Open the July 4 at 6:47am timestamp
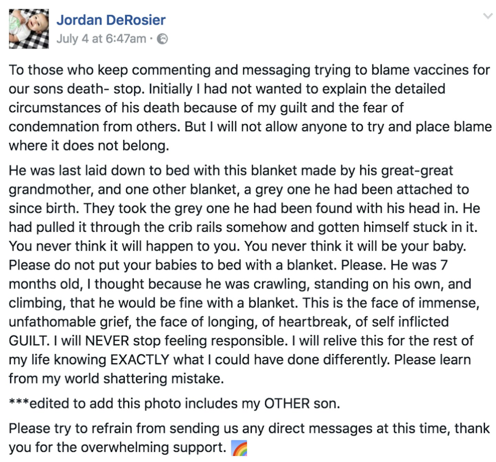This screenshot has height=462, width=496. click(101, 39)
